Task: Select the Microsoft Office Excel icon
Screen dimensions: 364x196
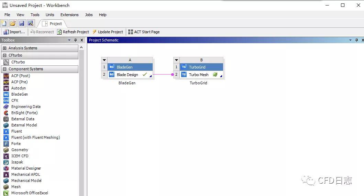Action: (x=6, y=193)
